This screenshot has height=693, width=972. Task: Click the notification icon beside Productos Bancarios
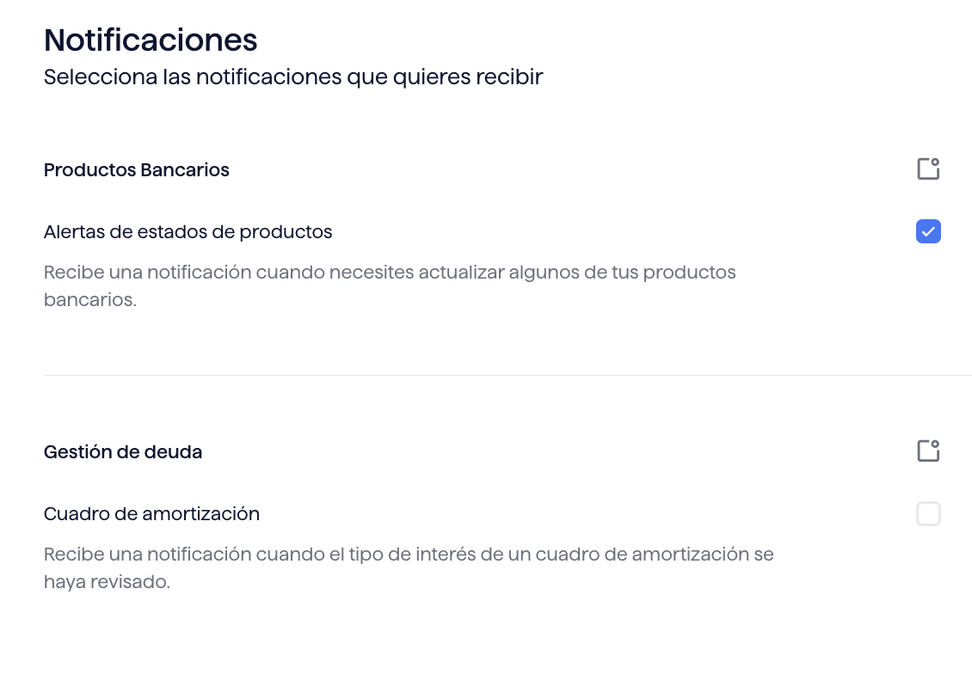click(x=928, y=169)
